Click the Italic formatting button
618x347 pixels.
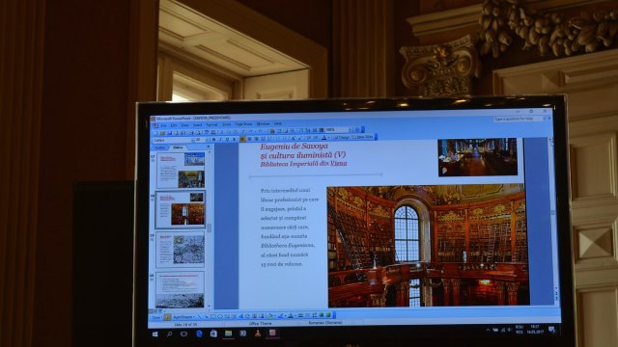[x=220, y=139]
